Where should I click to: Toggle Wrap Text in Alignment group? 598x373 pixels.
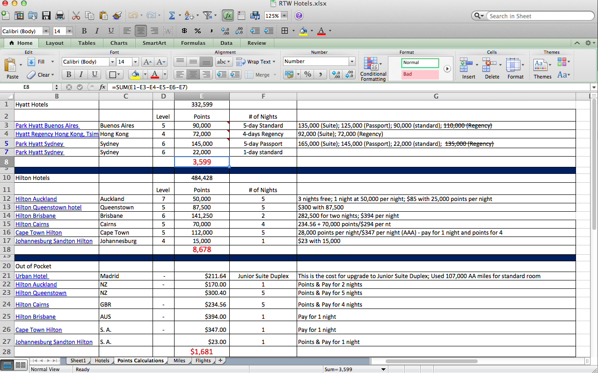point(254,62)
